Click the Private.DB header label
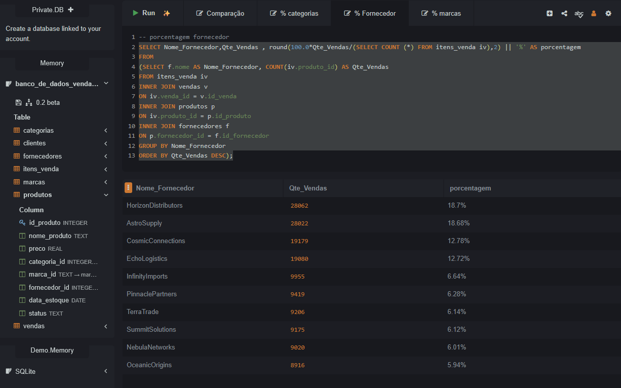Viewport: 621px width, 388px height. (48, 10)
